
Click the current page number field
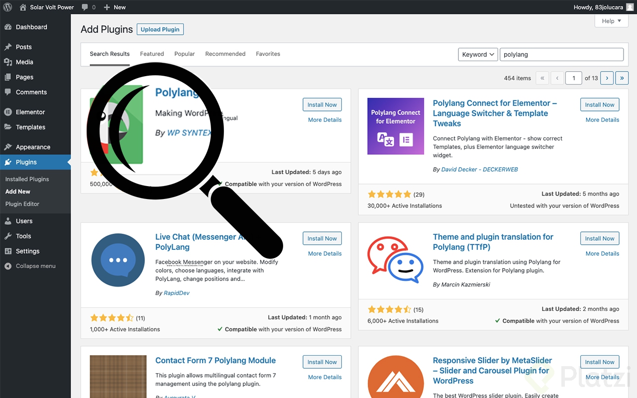(574, 78)
